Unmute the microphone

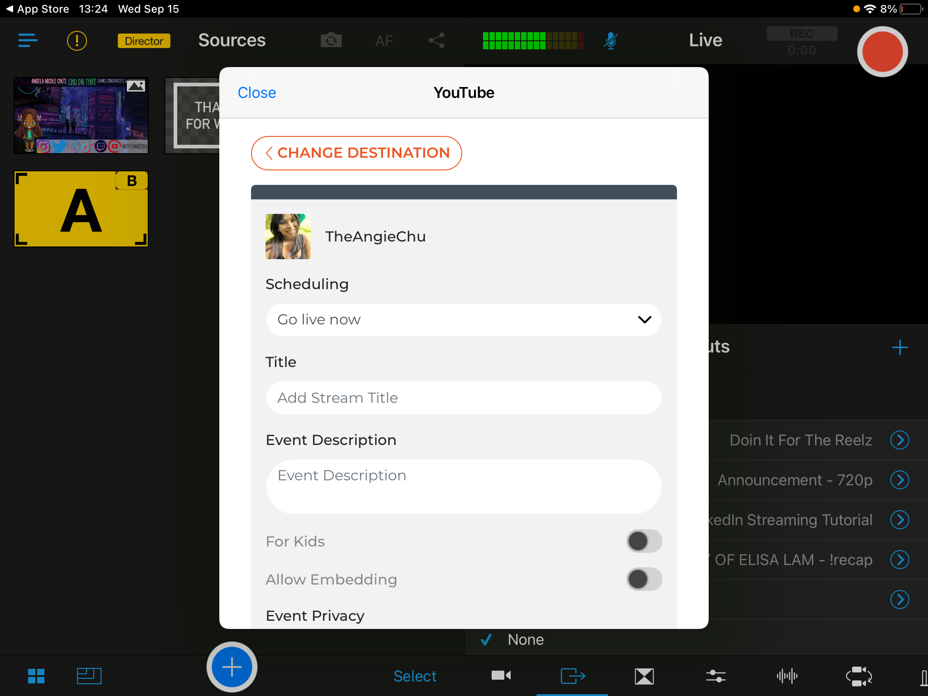pyautogui.click(x=610, y=40)
